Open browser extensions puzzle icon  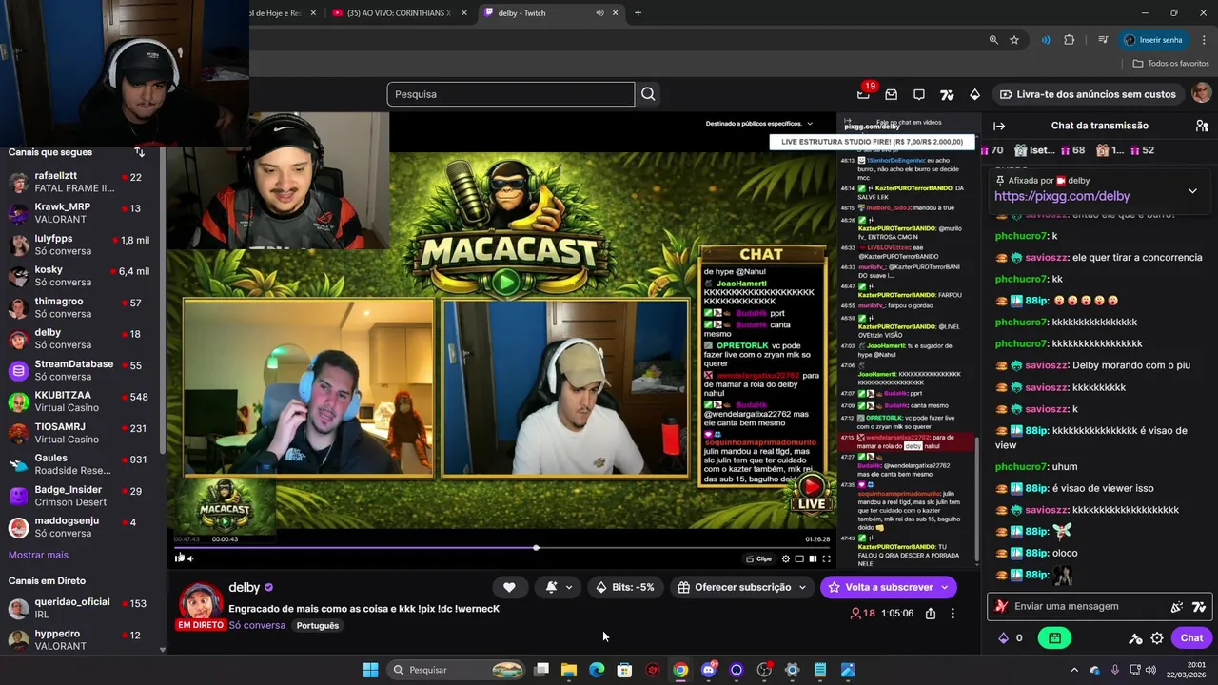pos(1069,40)
